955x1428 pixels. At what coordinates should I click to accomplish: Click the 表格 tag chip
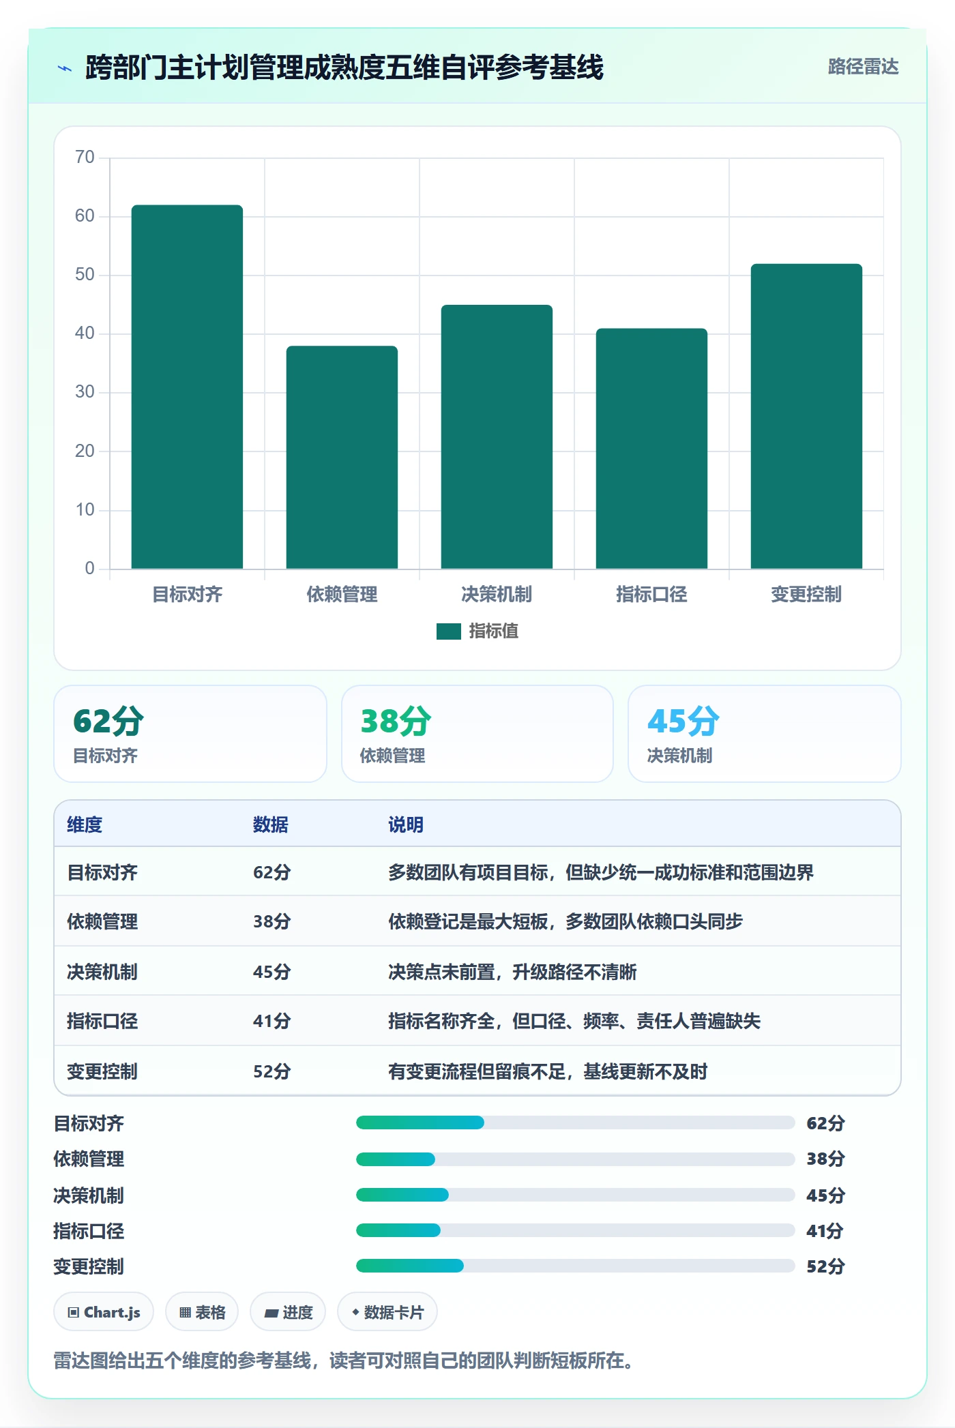pos(202,1312)
